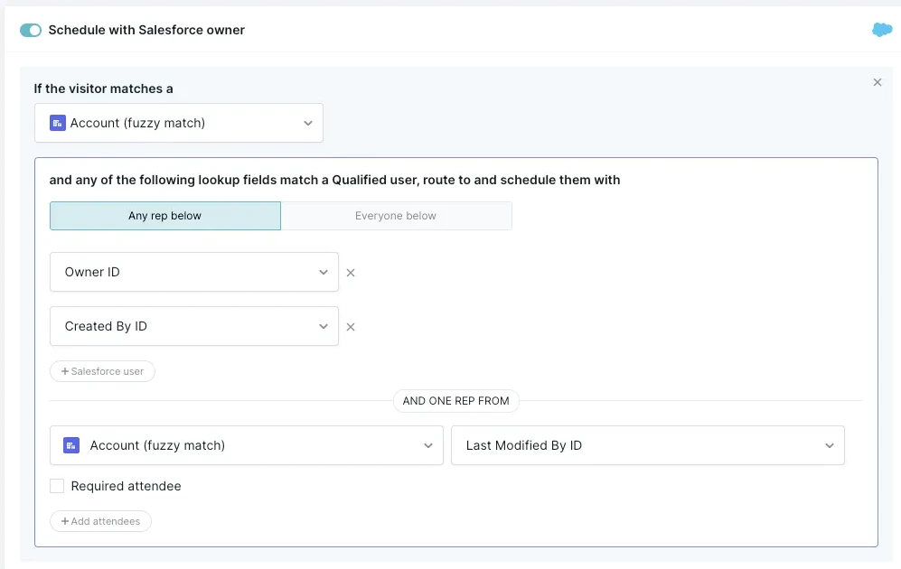This screenshot has width=901, height=569.
Task: Select the 'Any rep below' tab
Action: click(x=165, y=216)
